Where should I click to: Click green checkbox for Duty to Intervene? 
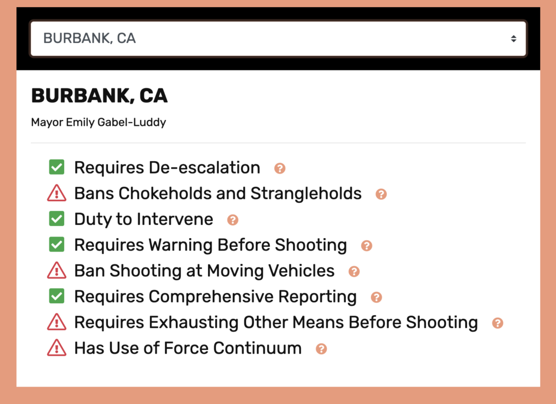pos(56,219)
